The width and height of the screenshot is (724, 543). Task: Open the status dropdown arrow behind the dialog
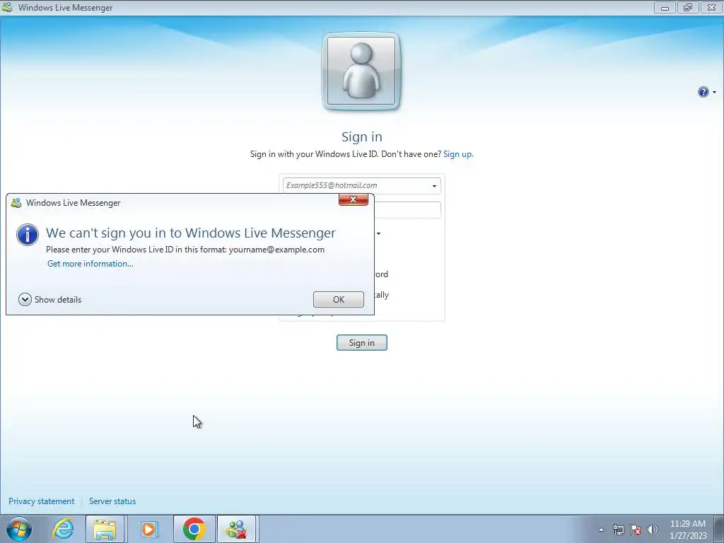[x=379, y=233]
